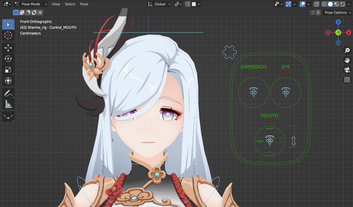Image resolution: width=353 pixels, height=207 pixels.
Task: Expand the shading options arrow
Action: 349,4
